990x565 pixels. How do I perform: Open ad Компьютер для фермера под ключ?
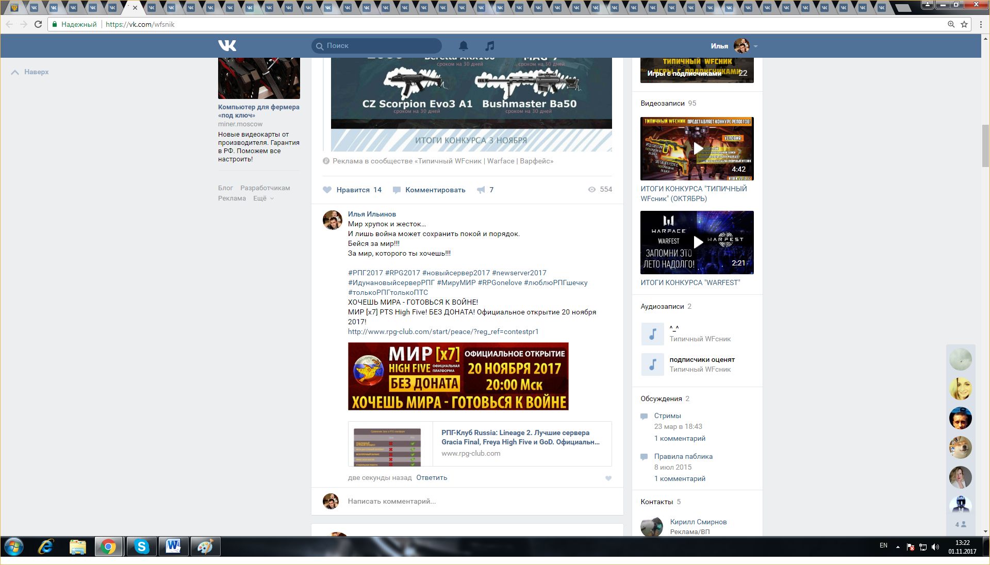pos(258,111)
